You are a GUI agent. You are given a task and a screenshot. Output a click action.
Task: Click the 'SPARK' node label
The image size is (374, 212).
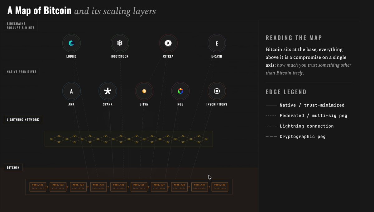(x=108, y=104)
